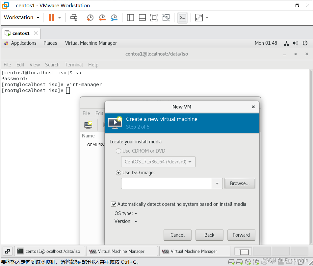
Task: Close the New VM dialog
Action: (253, 107)
